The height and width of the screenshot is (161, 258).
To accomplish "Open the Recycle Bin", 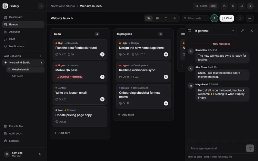I will (x=23, y=126).
